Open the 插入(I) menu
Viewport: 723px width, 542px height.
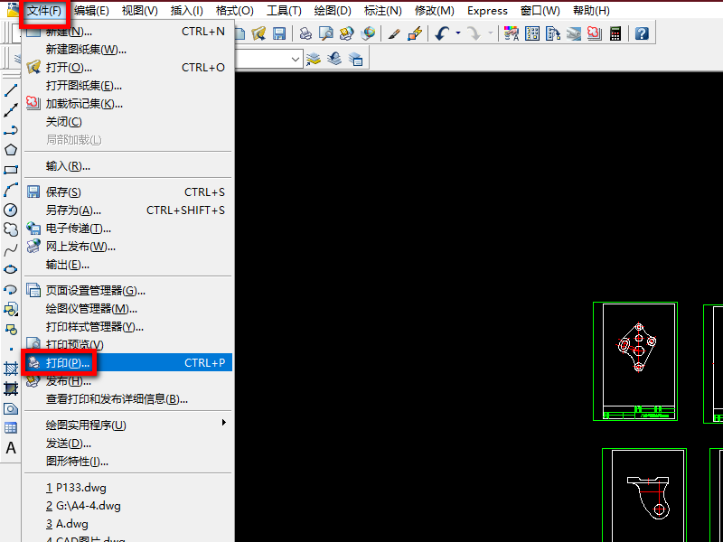[x=187, y=11]
